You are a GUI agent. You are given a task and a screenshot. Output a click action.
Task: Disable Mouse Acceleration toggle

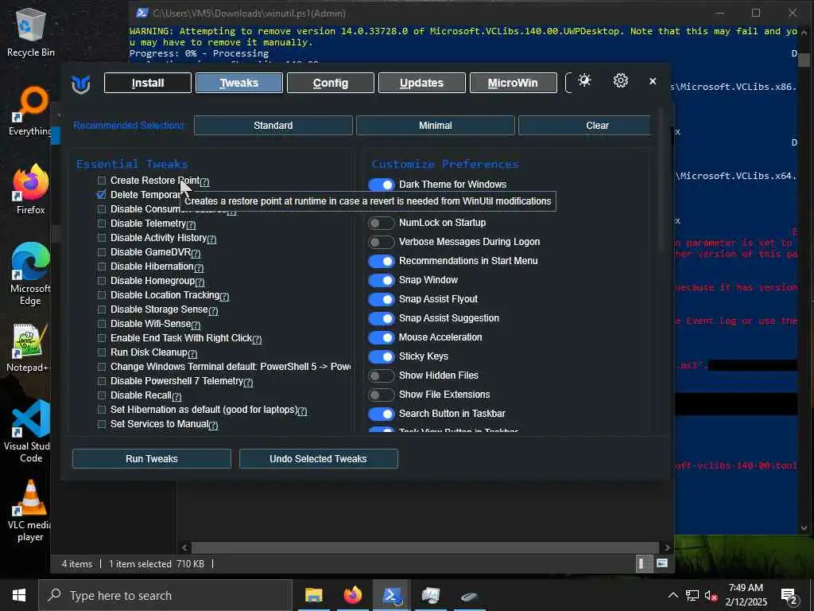[x=382, y=337]
